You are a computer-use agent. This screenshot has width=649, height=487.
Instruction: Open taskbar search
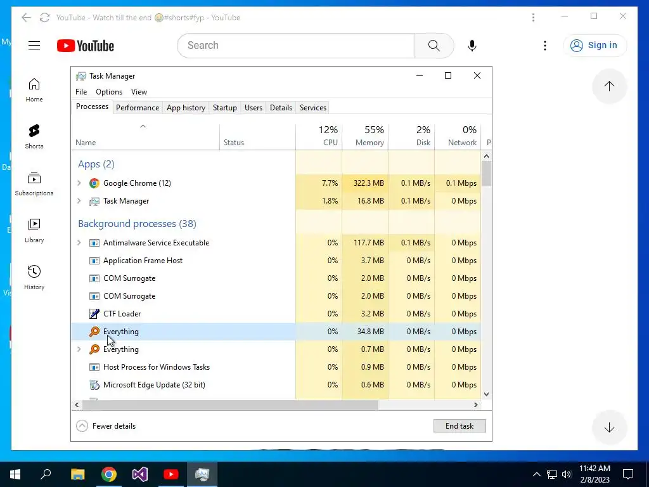[46, 474]
